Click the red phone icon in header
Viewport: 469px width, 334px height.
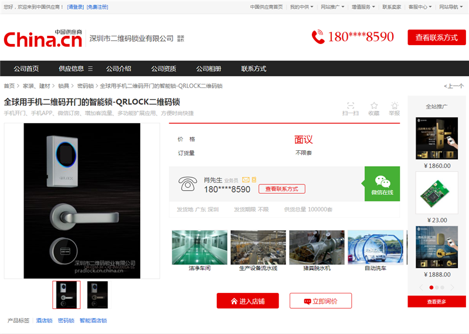[x=318, y=37]
